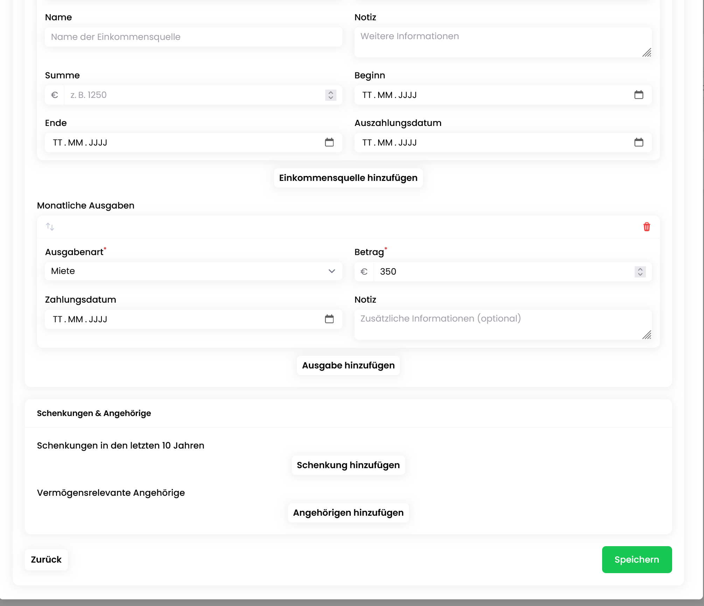Click the Betrag field containing 350
Image resolution: width=704 pixels, height=606 pixels.
pos(501,272)
